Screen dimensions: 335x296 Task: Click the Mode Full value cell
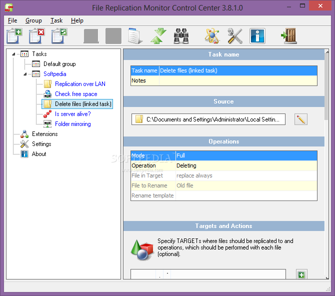pos(246,155)
